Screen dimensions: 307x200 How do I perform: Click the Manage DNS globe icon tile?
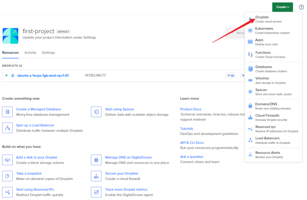point(96,160)
